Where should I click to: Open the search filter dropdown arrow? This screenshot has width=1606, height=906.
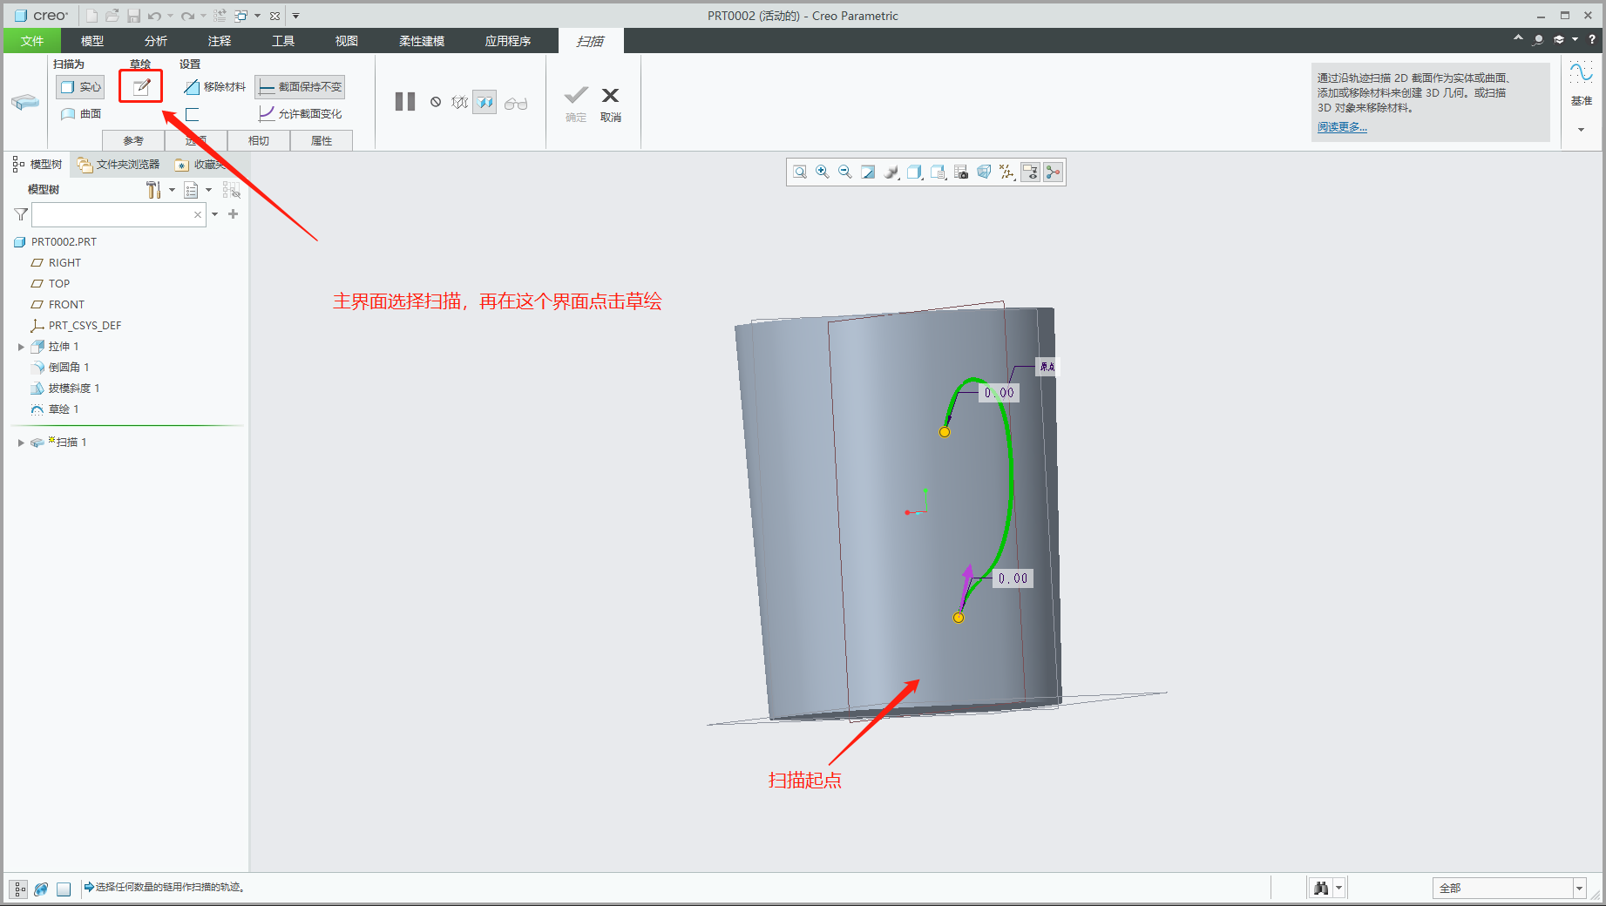[x=214, y=214]
